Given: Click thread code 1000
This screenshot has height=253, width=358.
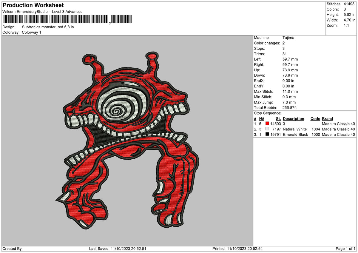Looking at the screenshot, I should pyautogui.click(x=315, y=135).
